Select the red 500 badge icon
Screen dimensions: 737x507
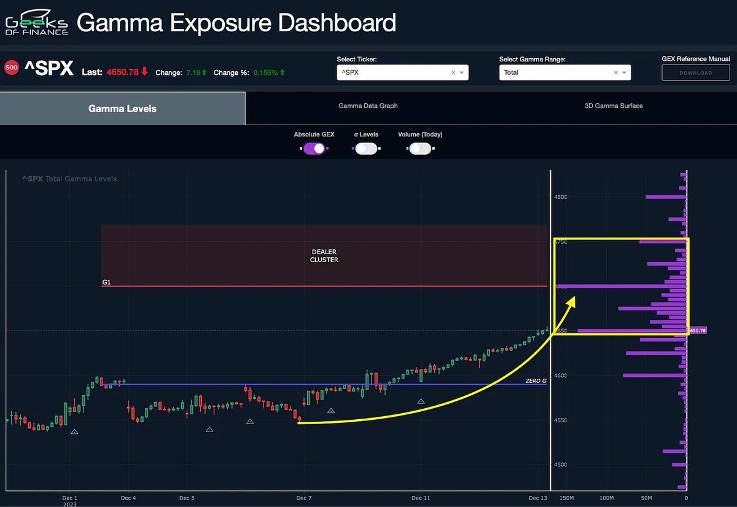[12, 68]
